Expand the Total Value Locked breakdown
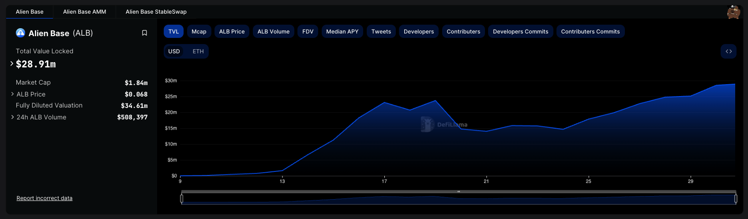This screenshot has width=748, height=219. pos(12,64)
